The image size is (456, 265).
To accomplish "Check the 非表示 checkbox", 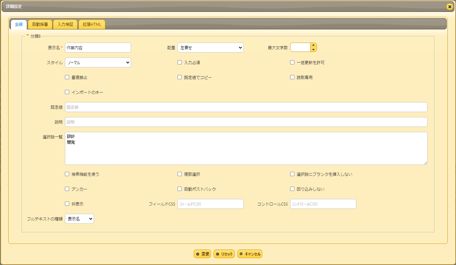I will point(67,204).
